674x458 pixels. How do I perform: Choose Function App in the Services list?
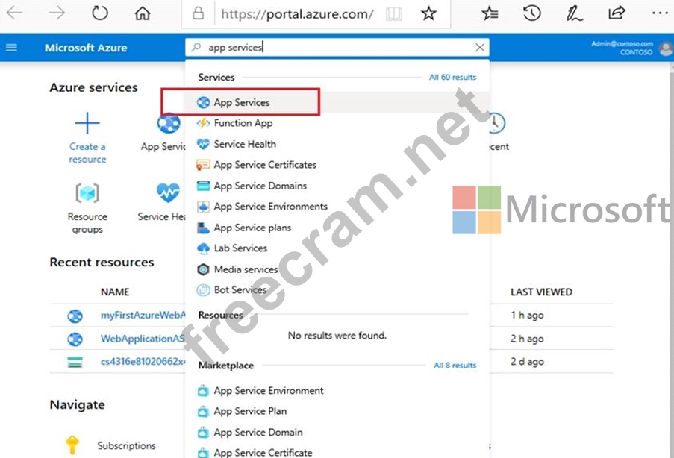(243, 123)
